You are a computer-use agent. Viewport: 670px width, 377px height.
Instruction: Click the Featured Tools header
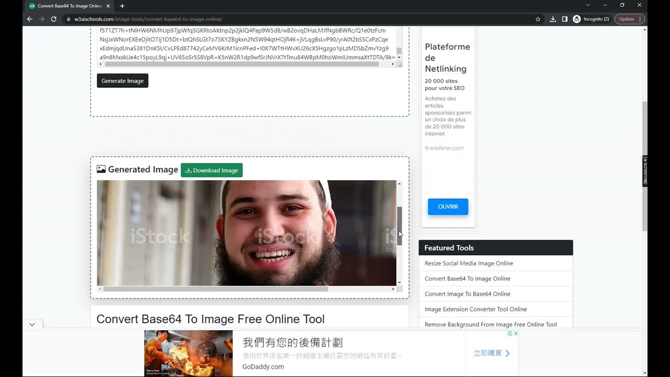496,248
